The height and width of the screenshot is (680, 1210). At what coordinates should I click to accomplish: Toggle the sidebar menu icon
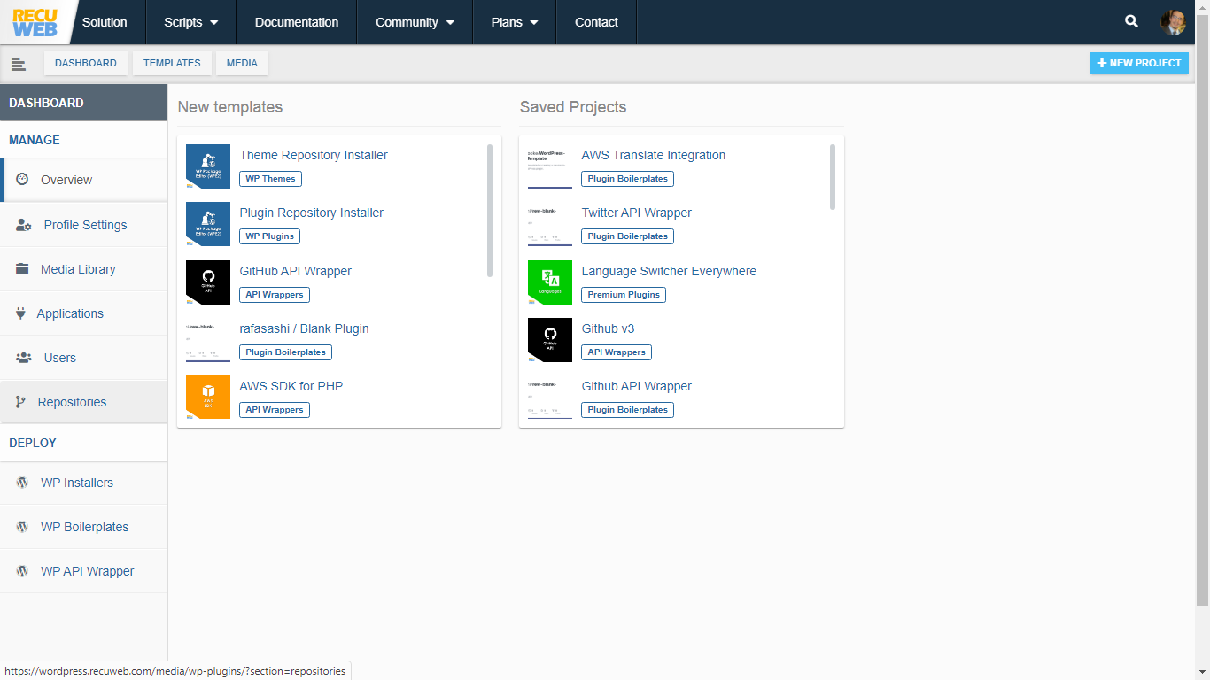(x=18, y=64)
